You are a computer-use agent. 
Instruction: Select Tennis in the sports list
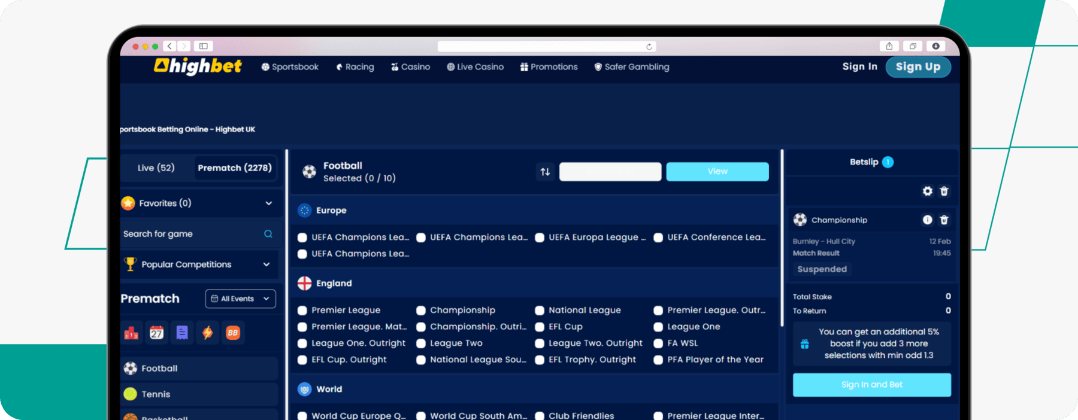[x=199, y=394]
